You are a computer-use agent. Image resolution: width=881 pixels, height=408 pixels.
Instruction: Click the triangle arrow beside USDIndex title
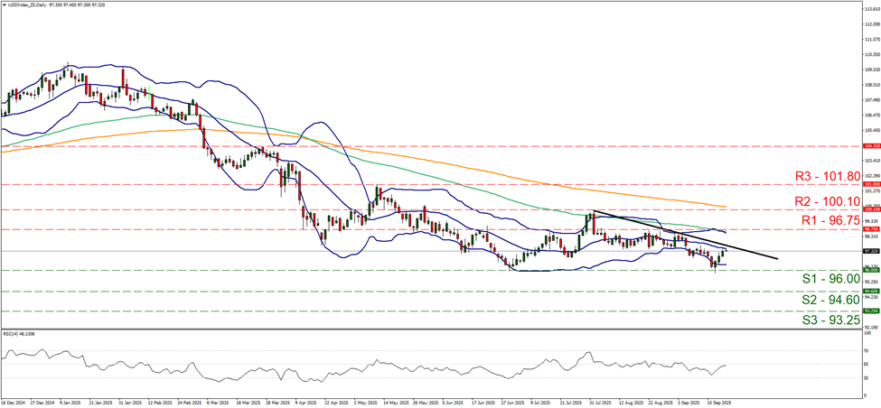tap(5, 5)
